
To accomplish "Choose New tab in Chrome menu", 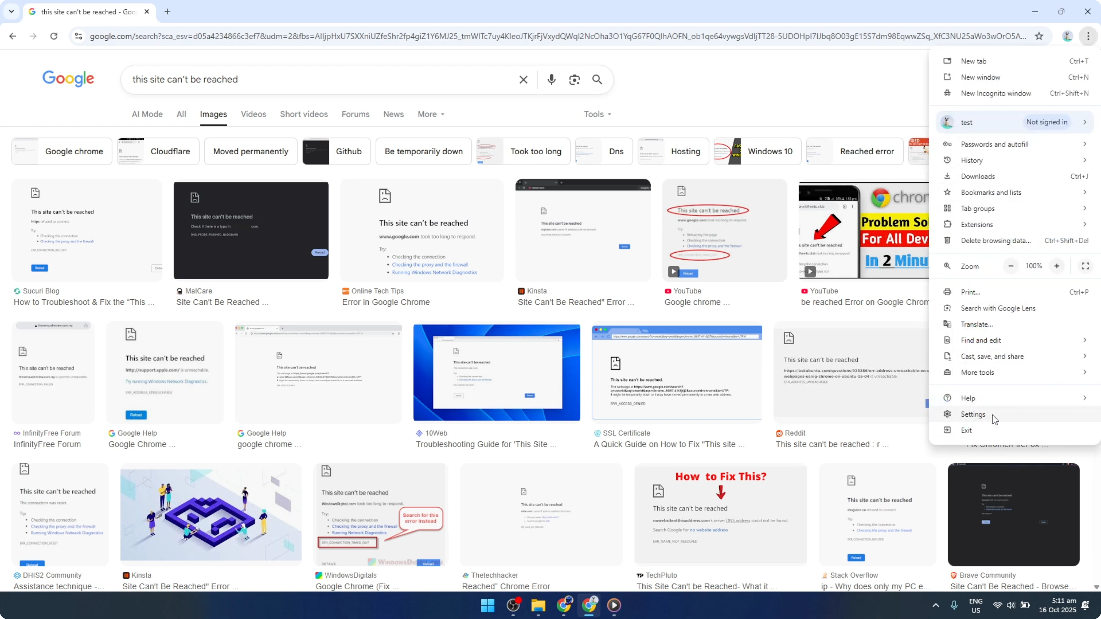I will (x=1015, y=61).
